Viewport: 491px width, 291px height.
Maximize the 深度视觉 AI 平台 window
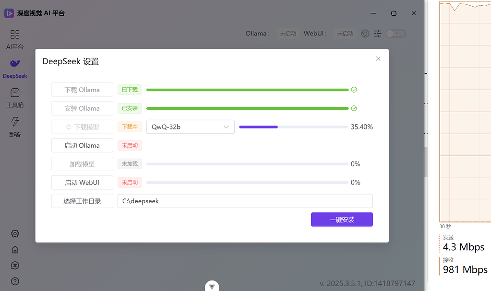(x=394, y=13)
